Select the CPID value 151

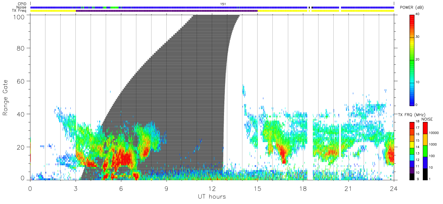coord(223,4)
